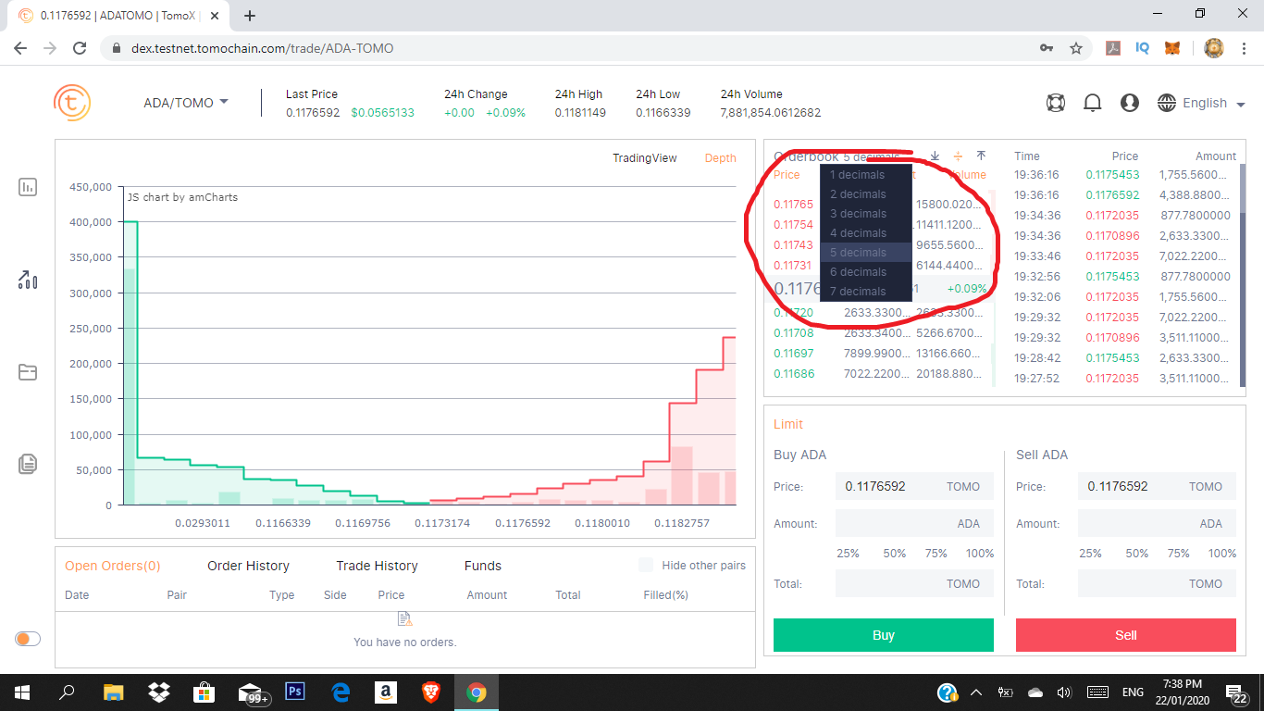Click the green Buy button
Image resolution: width=1264 pixels, height=711 pixels.
[x=884, y=635]
